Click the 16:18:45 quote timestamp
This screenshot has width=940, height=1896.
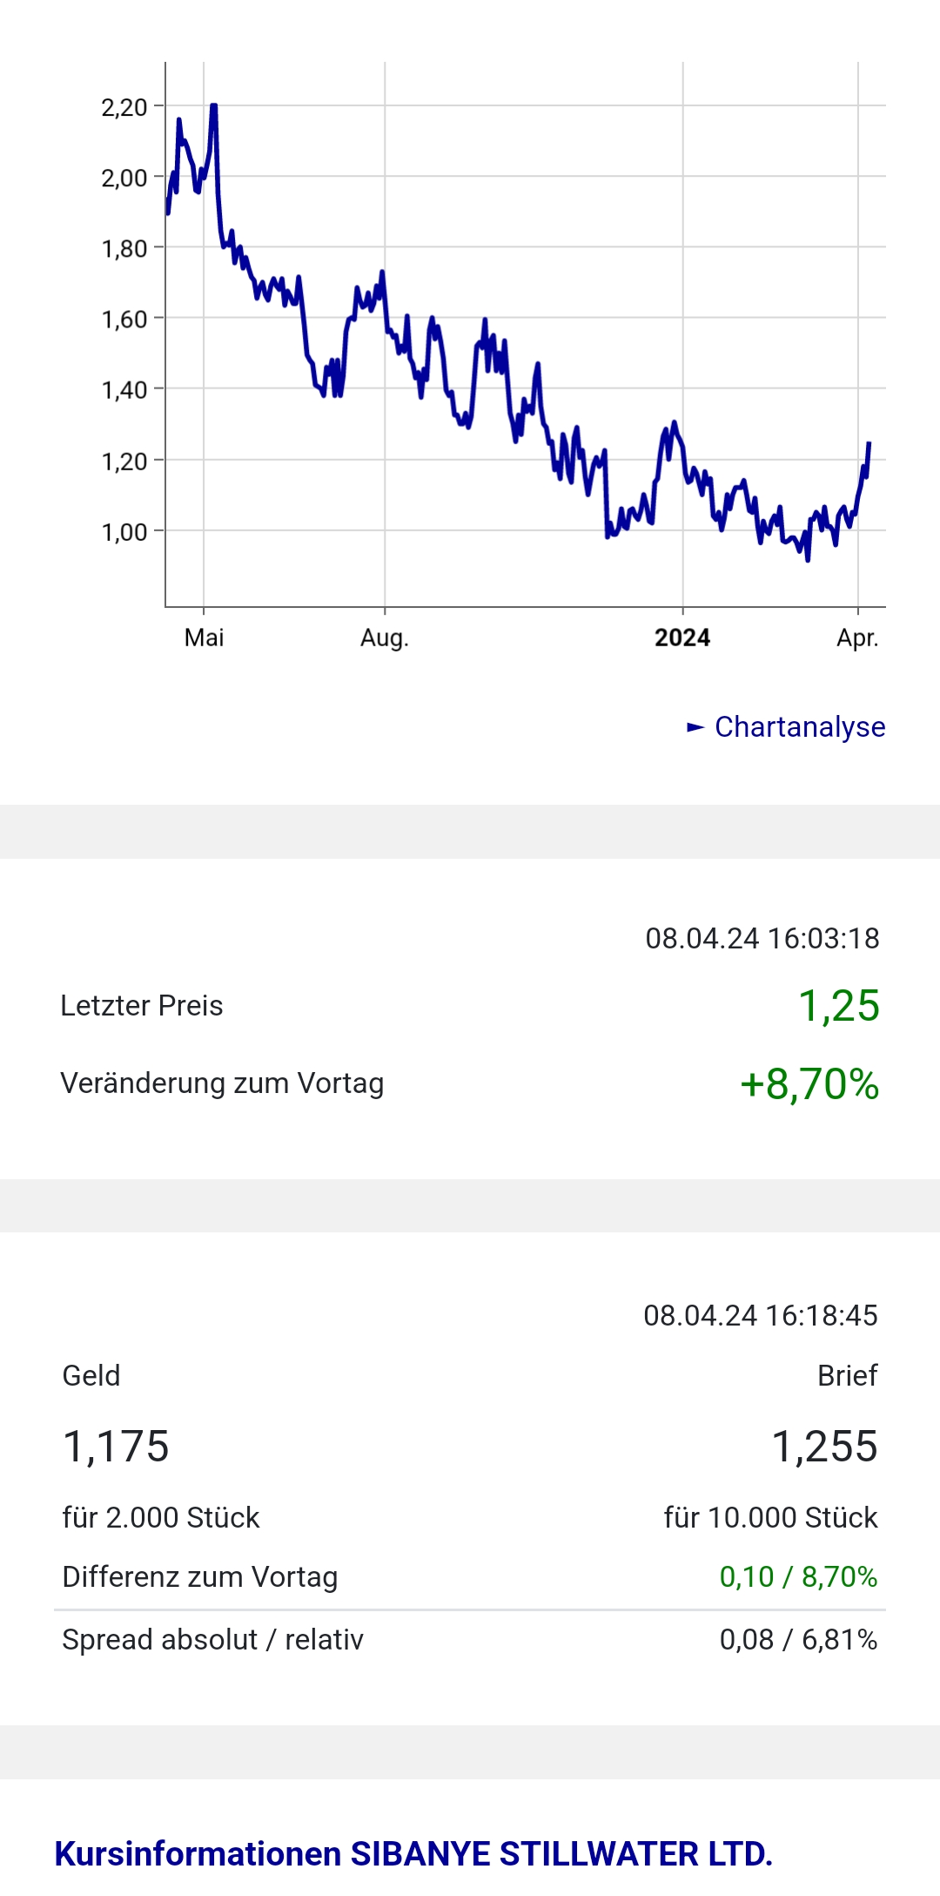760,1315
